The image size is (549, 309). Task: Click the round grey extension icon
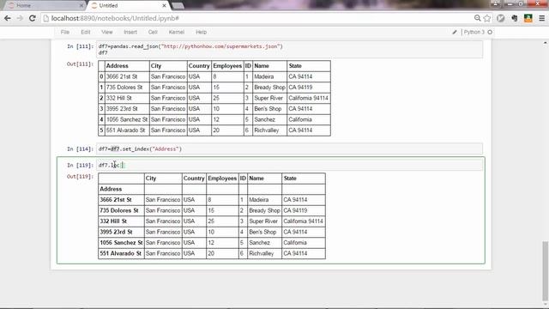point(501,18)
